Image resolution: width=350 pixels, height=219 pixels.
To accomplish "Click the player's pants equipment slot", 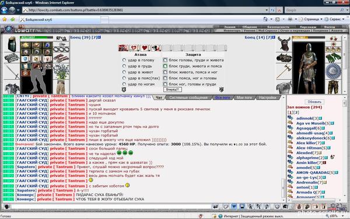I will point(61,88).
